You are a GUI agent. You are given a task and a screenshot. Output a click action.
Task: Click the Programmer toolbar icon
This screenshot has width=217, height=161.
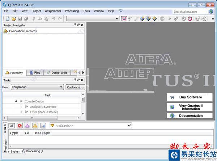point(197,18)
